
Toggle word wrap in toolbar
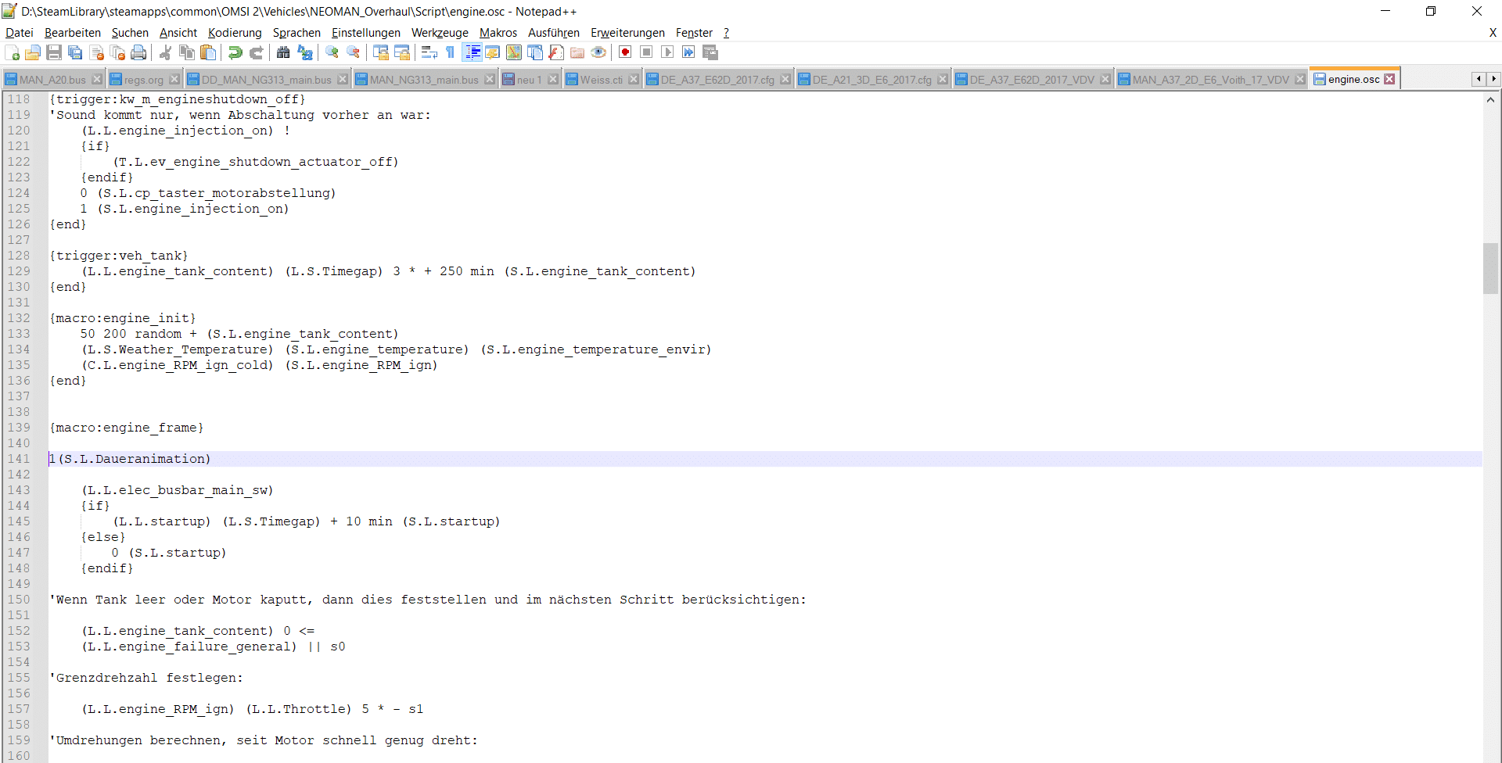[429, 52]
